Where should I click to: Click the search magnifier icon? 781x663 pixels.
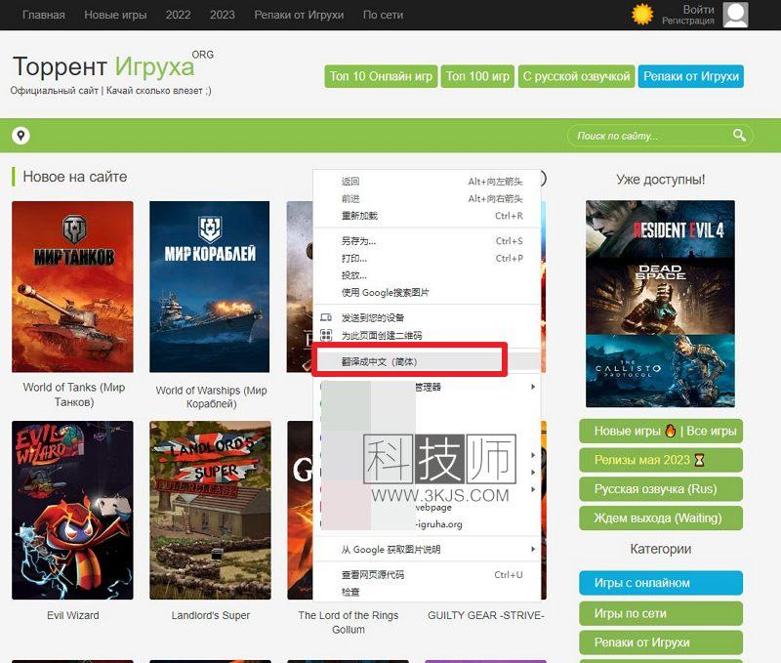click(739, 135)
